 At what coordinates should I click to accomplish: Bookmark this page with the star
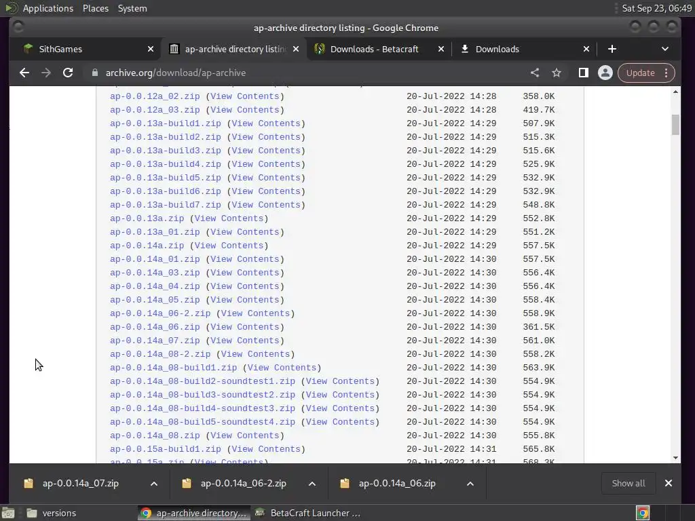(x=557, y=73)
